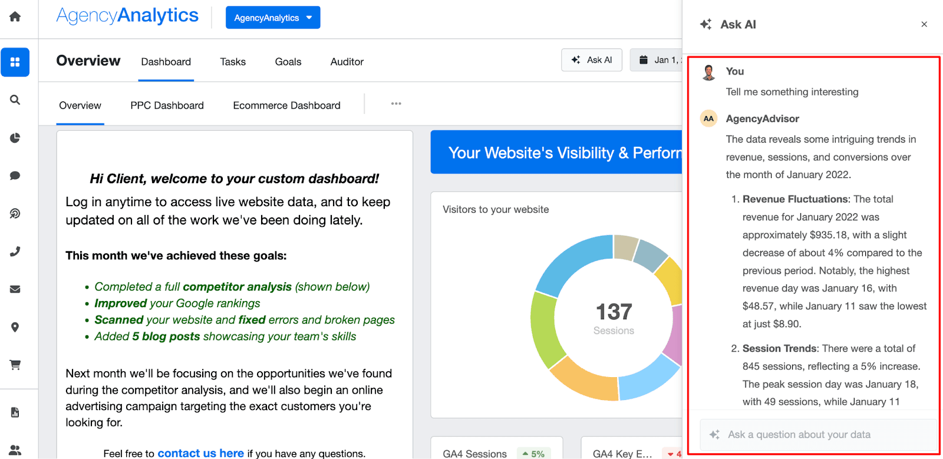Open the Jan 1 date range picker
Screen dimensions: 943x459
point(657,60)
